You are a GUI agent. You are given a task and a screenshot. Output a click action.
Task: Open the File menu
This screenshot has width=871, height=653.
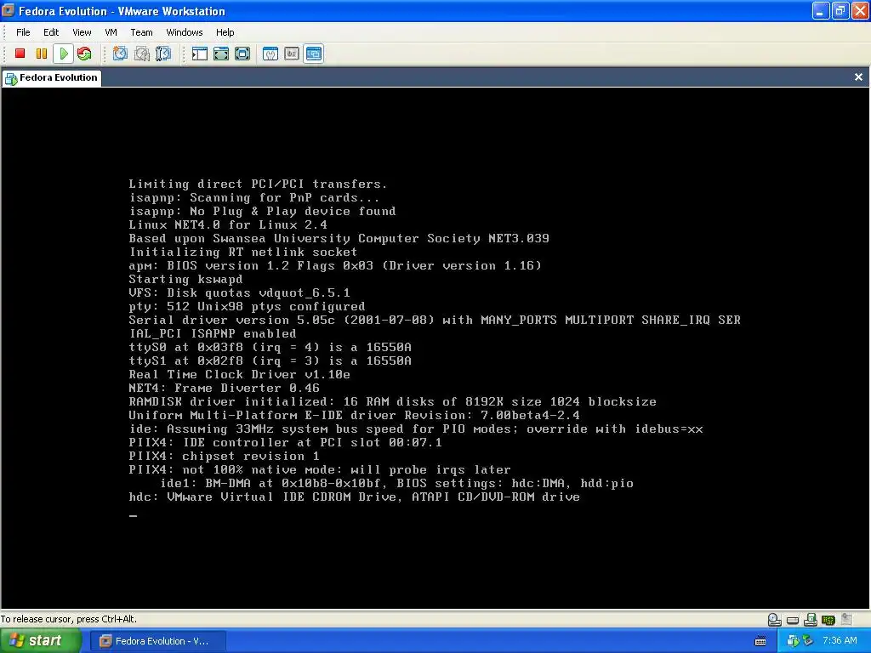[23, 32]
